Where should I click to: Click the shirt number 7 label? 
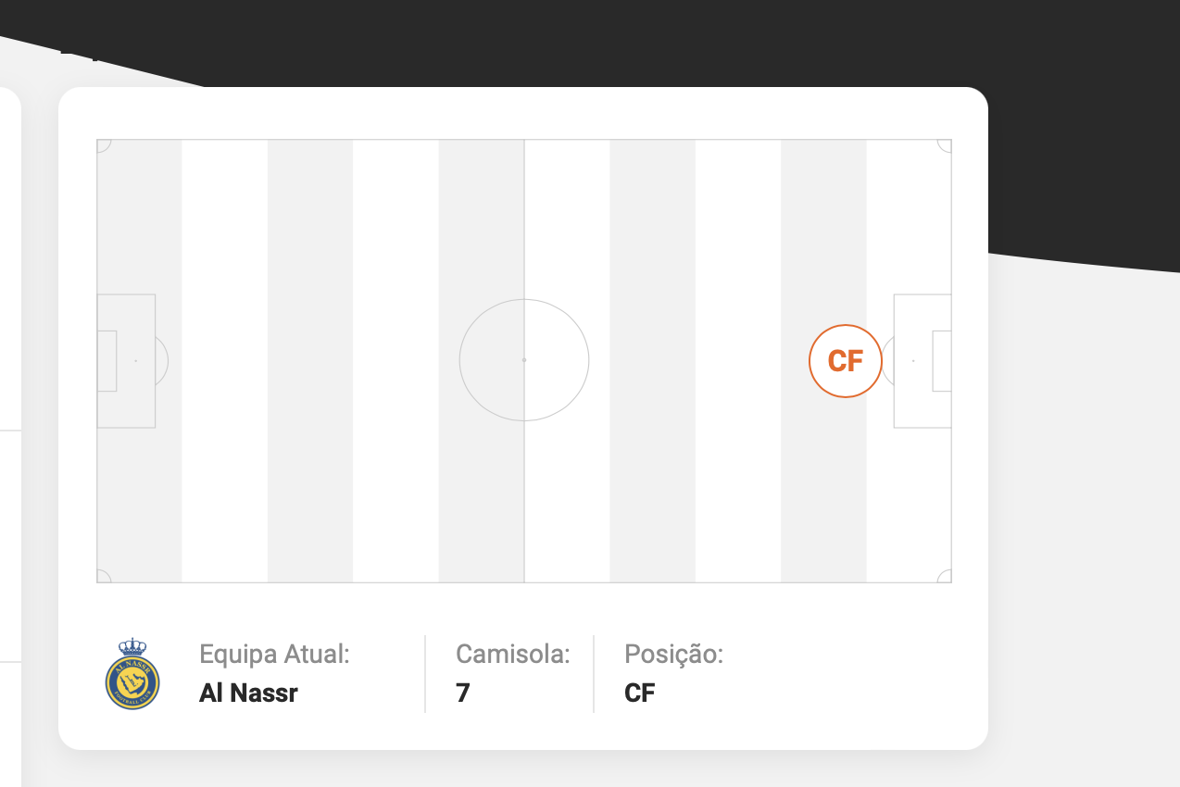click(x=462, y=693)
